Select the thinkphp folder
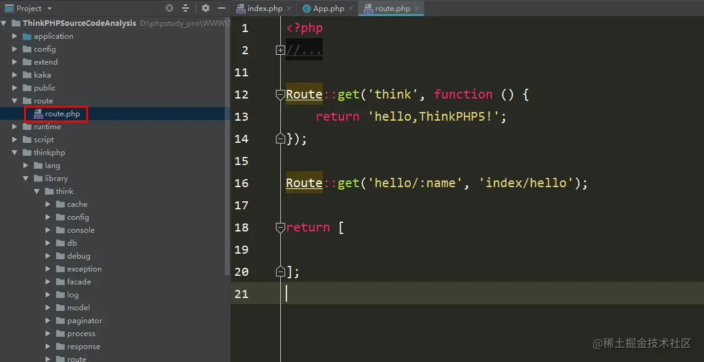The width and height of the screenshot is (704, 362). click(44, 153)
